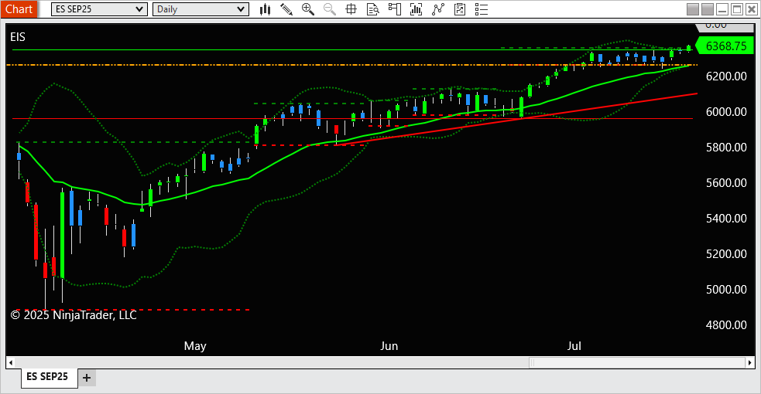761x394 pixels.
Task: Open the Chart menu button
Action: coord(19,9)
